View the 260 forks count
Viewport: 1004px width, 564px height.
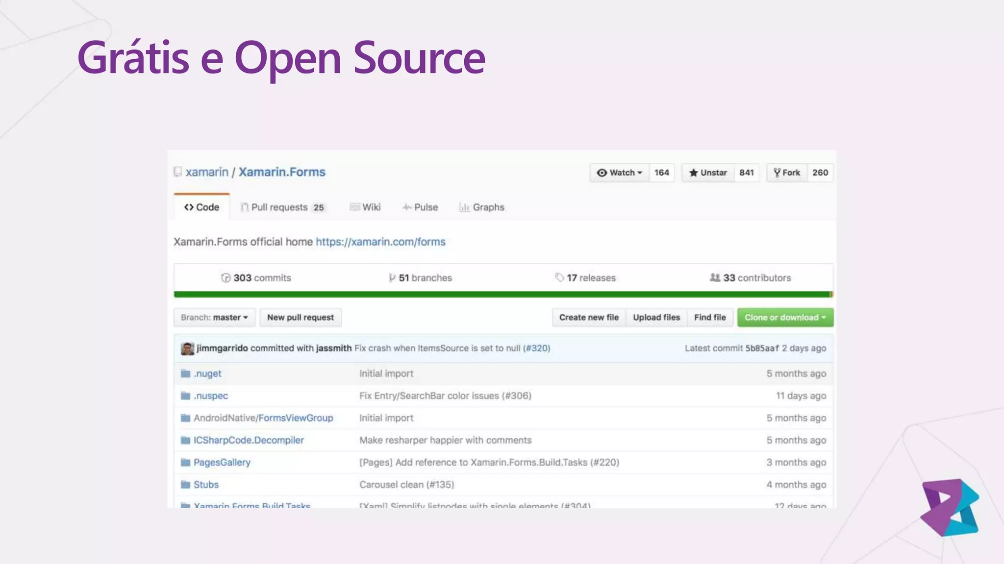pos(820,173)
